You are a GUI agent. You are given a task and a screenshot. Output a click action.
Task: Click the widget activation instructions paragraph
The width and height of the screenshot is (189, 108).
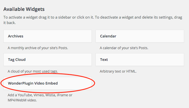tap(93, 20)
